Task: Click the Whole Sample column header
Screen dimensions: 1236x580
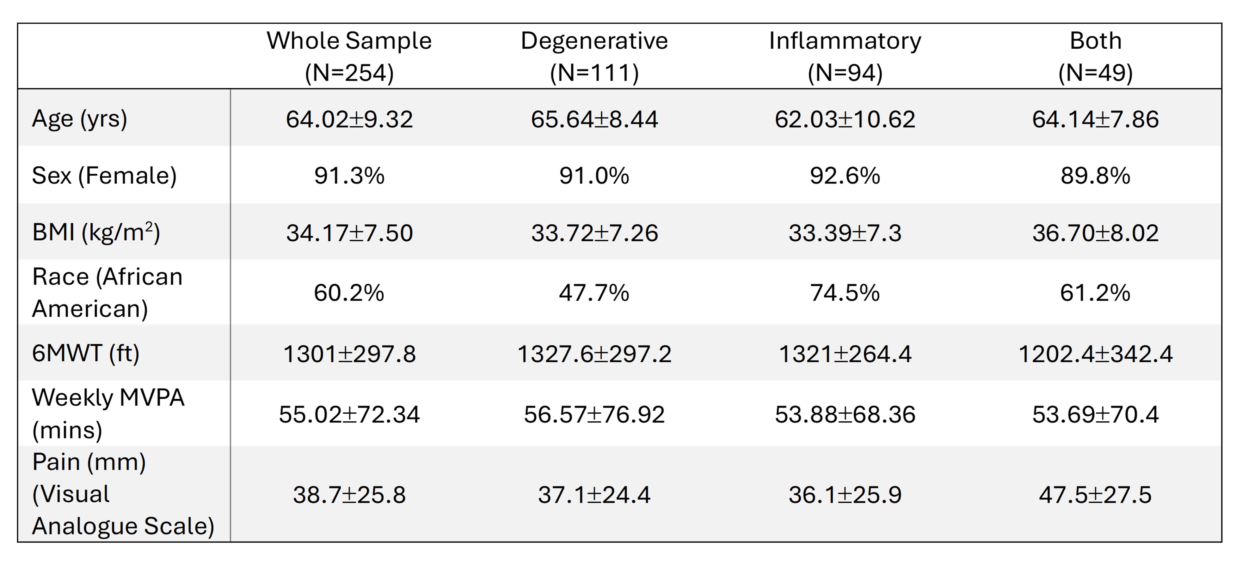Action: click(x=349, y=56)
